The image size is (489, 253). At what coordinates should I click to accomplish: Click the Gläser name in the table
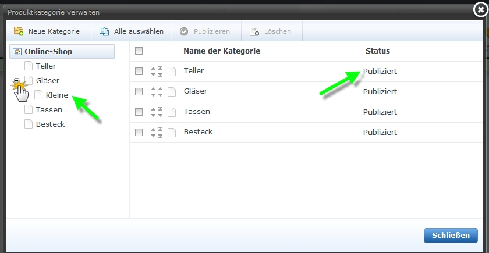(196, 91)
